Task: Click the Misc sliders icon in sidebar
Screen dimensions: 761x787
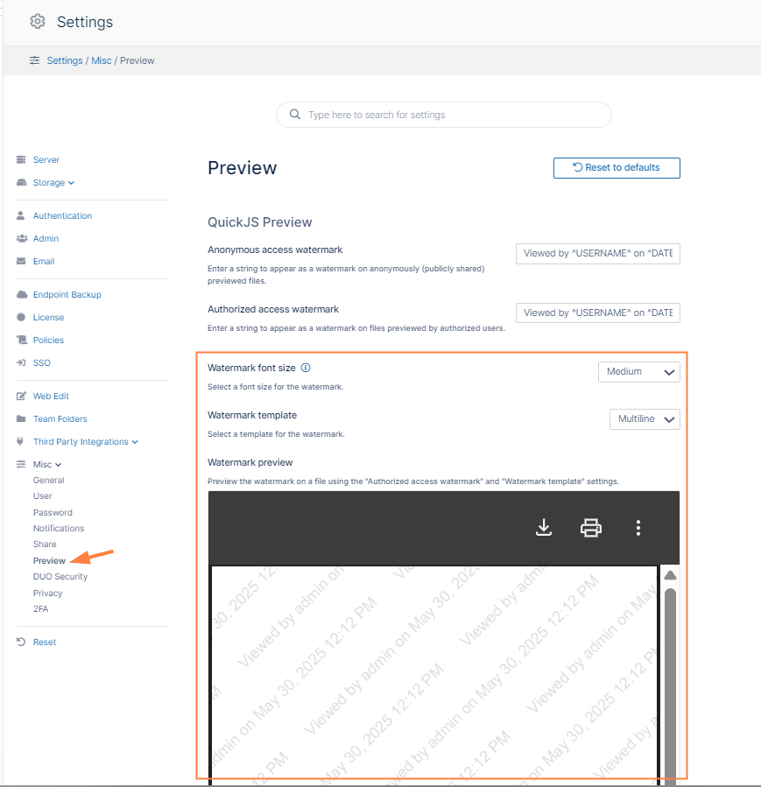Action: point(21,464)
